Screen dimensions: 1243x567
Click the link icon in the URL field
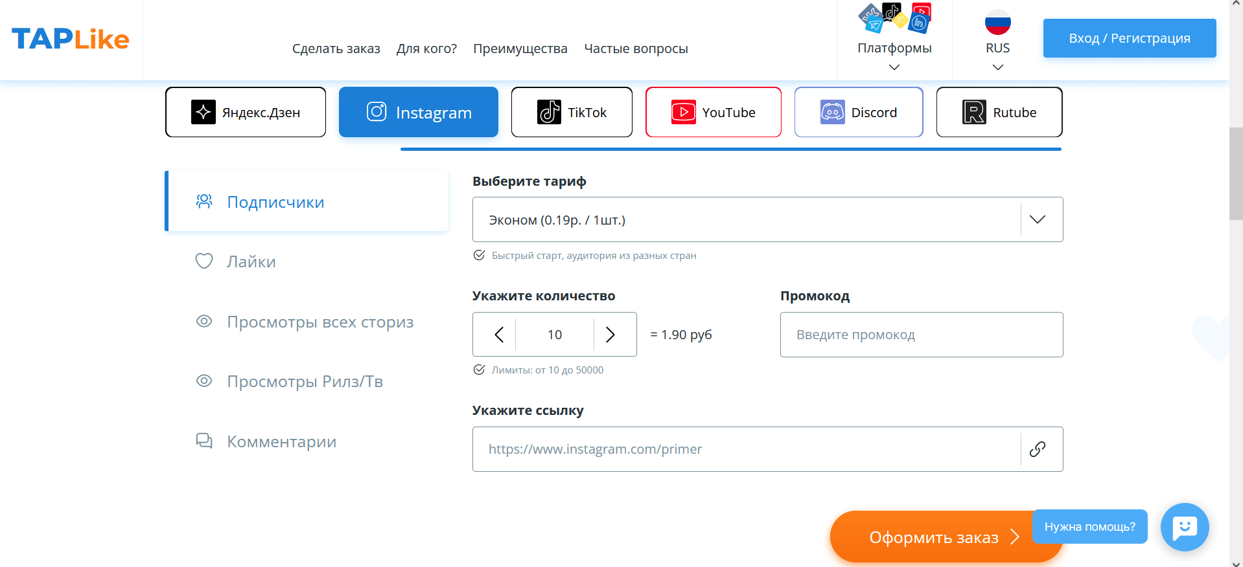[x=1037, y=449]
